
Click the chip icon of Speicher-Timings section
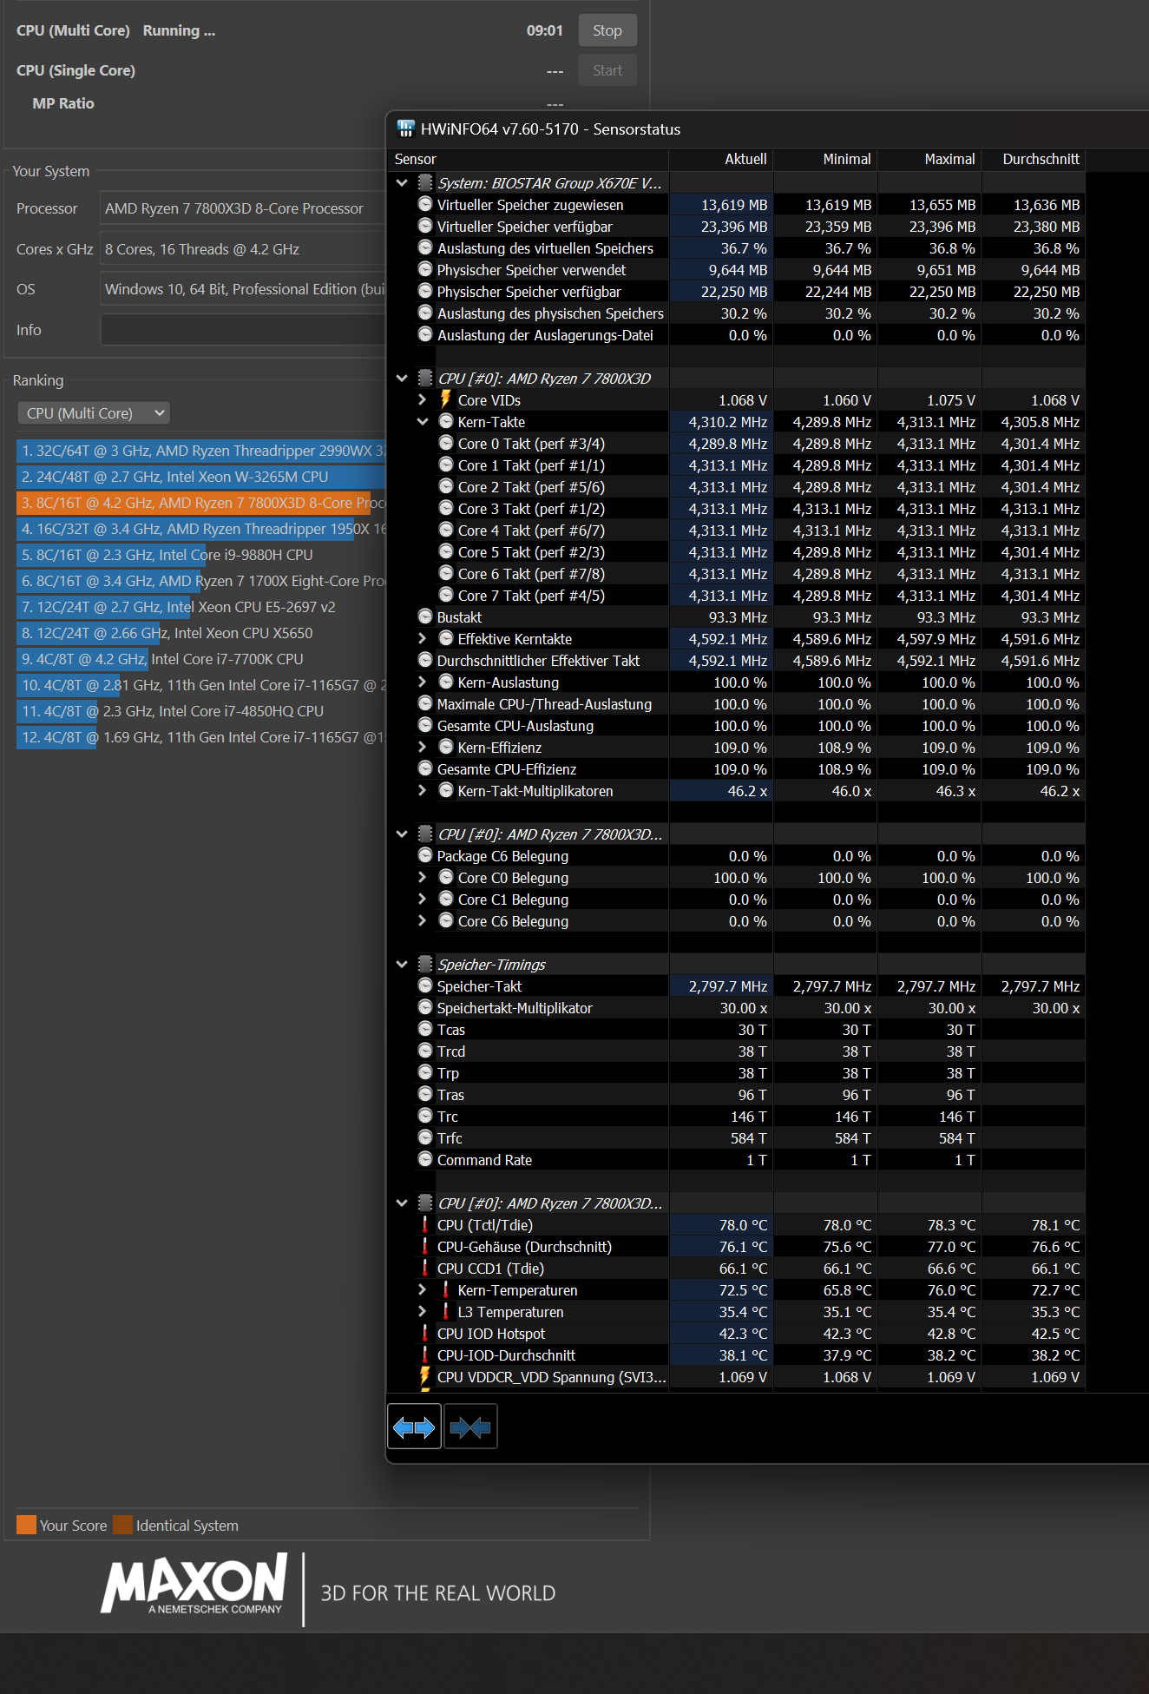tap(425, 964)
